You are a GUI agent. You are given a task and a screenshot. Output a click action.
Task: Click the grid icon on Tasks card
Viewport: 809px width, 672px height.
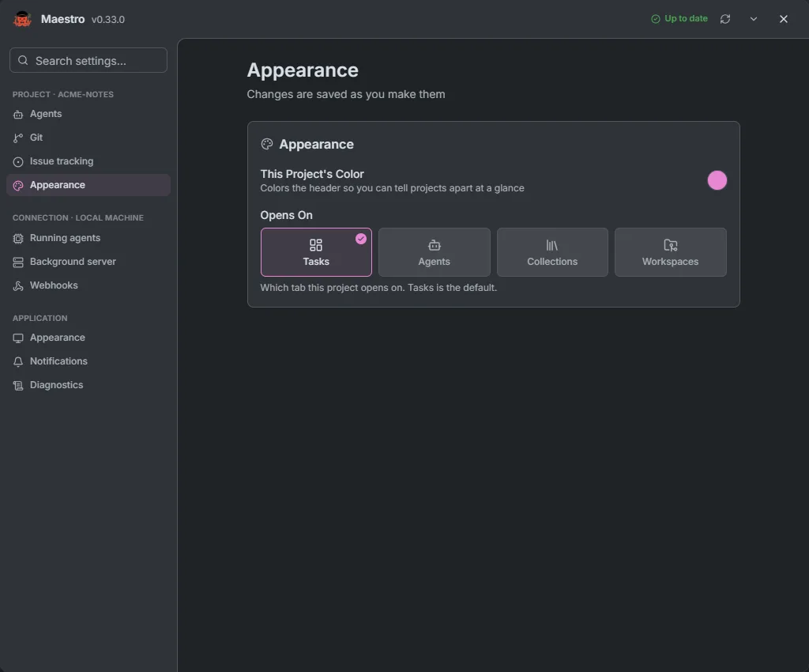(316, 244)
